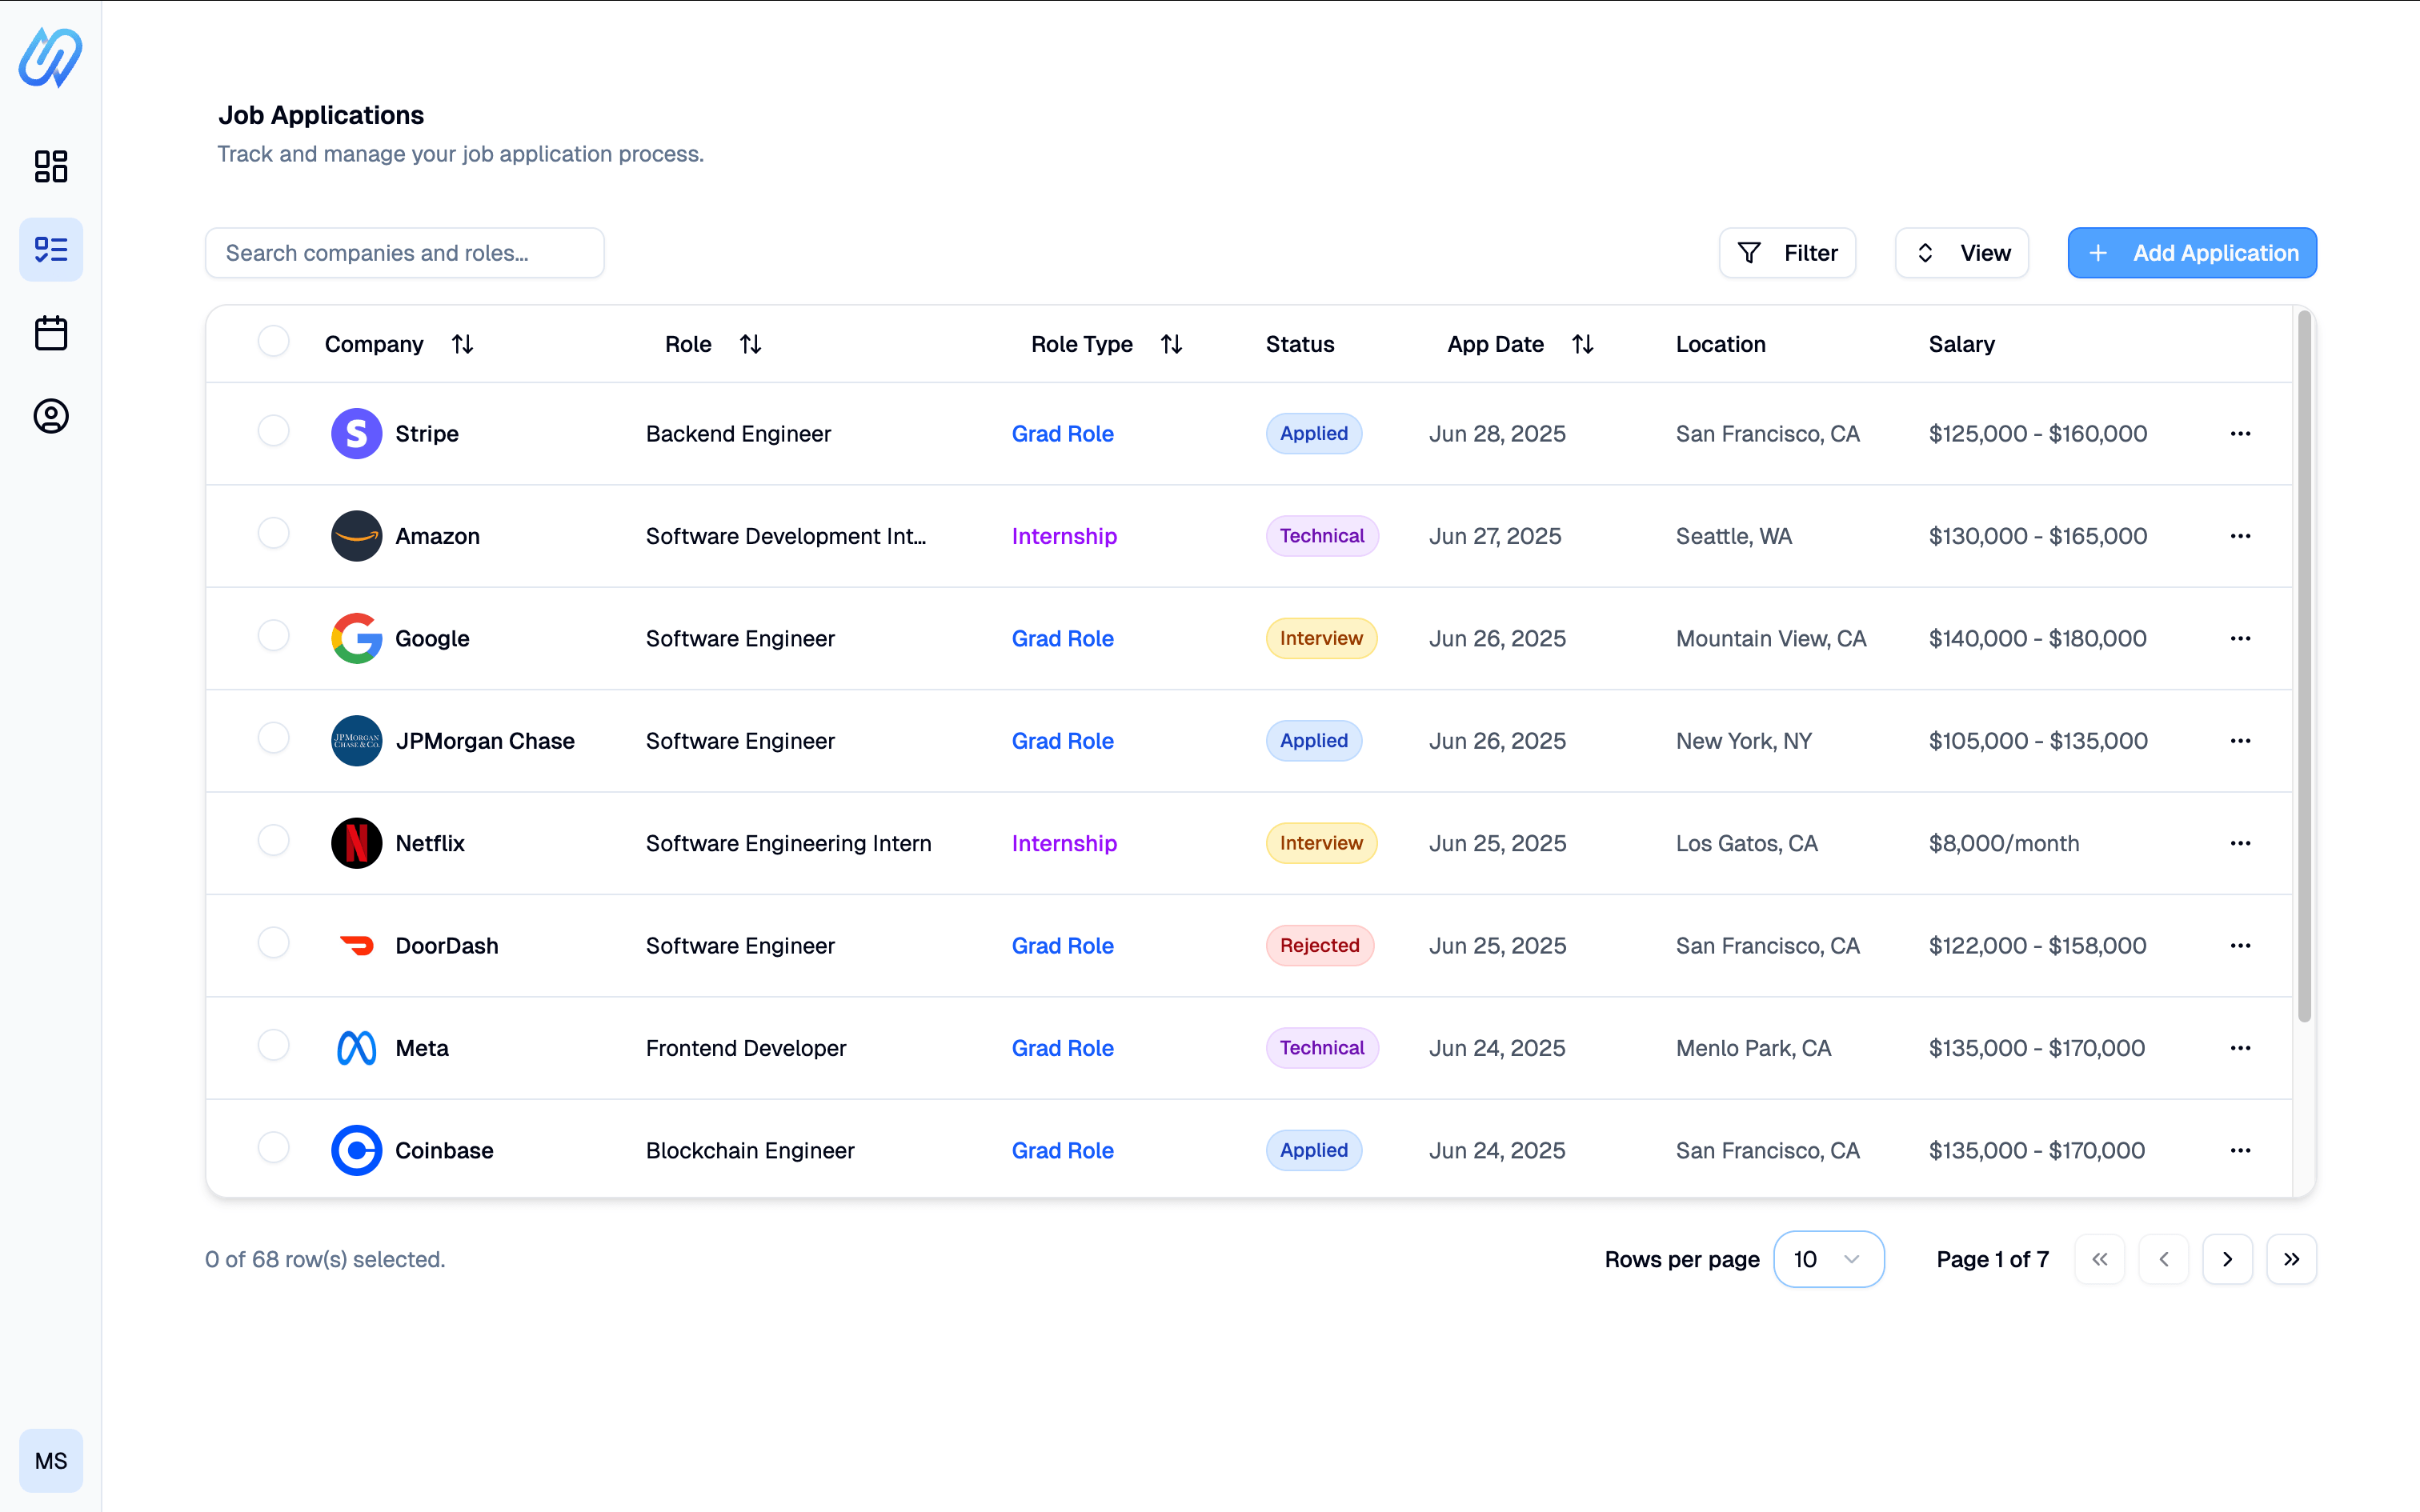
Task: Select the Applications list icon in sidebar
Action: tap(50, 249)
